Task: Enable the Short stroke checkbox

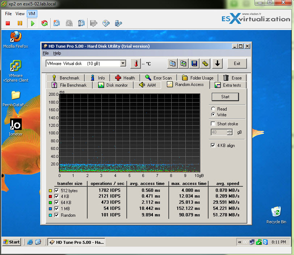Action: click(213, 124)
